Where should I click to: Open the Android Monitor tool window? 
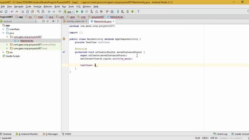(27, 134)
